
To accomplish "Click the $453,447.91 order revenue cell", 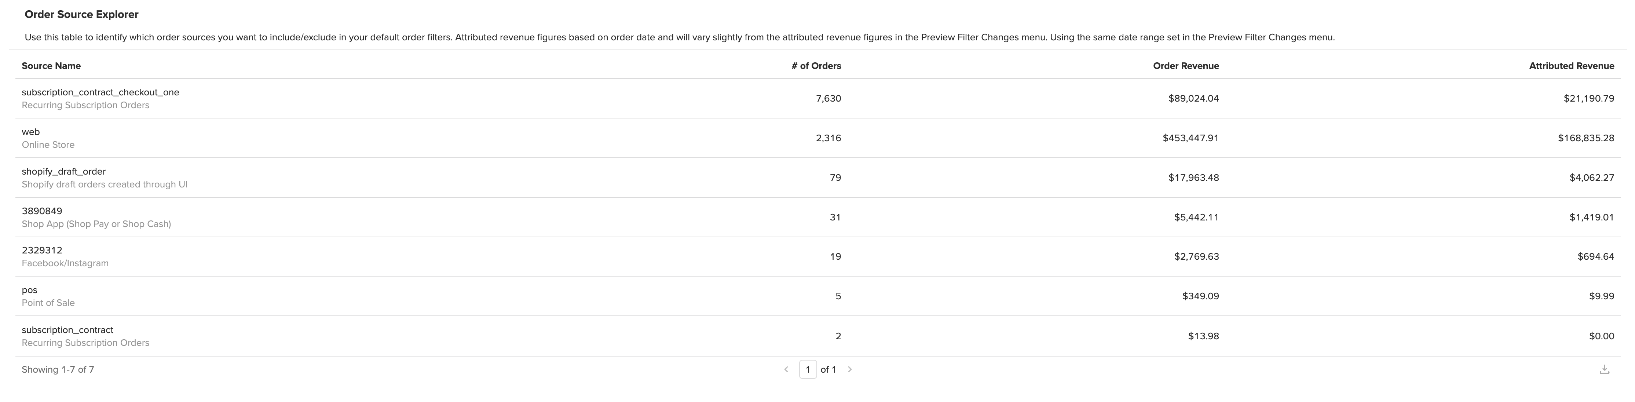I will 1191,138.
